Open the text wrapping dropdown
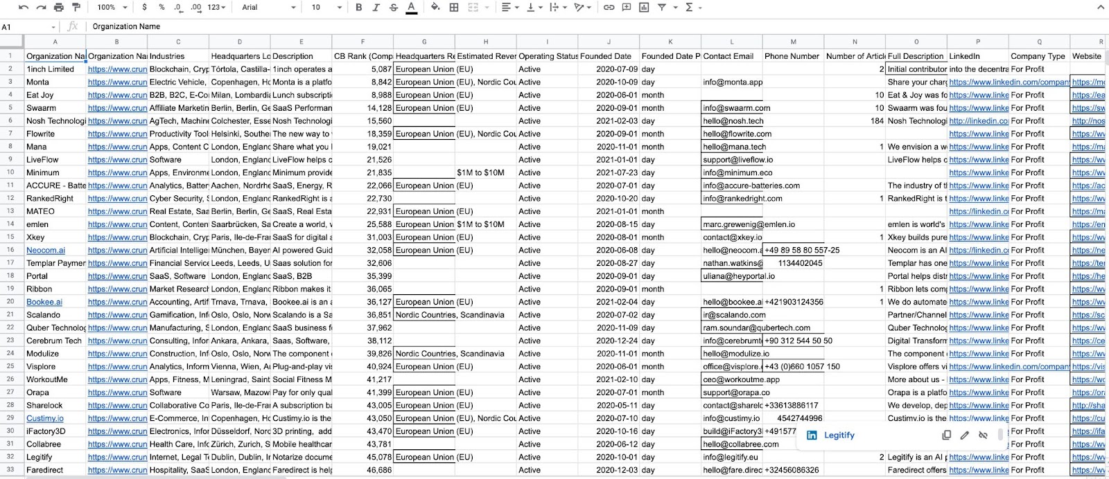The image size is (1109, 479). 557,7
